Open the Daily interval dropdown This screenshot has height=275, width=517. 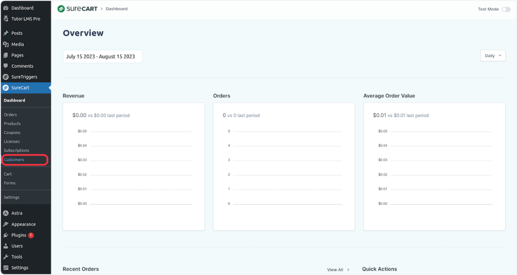coord(493,56)
